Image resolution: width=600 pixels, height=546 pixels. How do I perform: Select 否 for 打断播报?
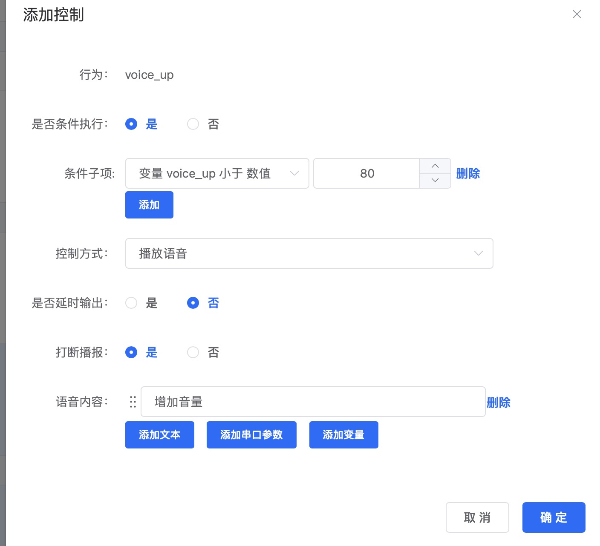(193, 352)
